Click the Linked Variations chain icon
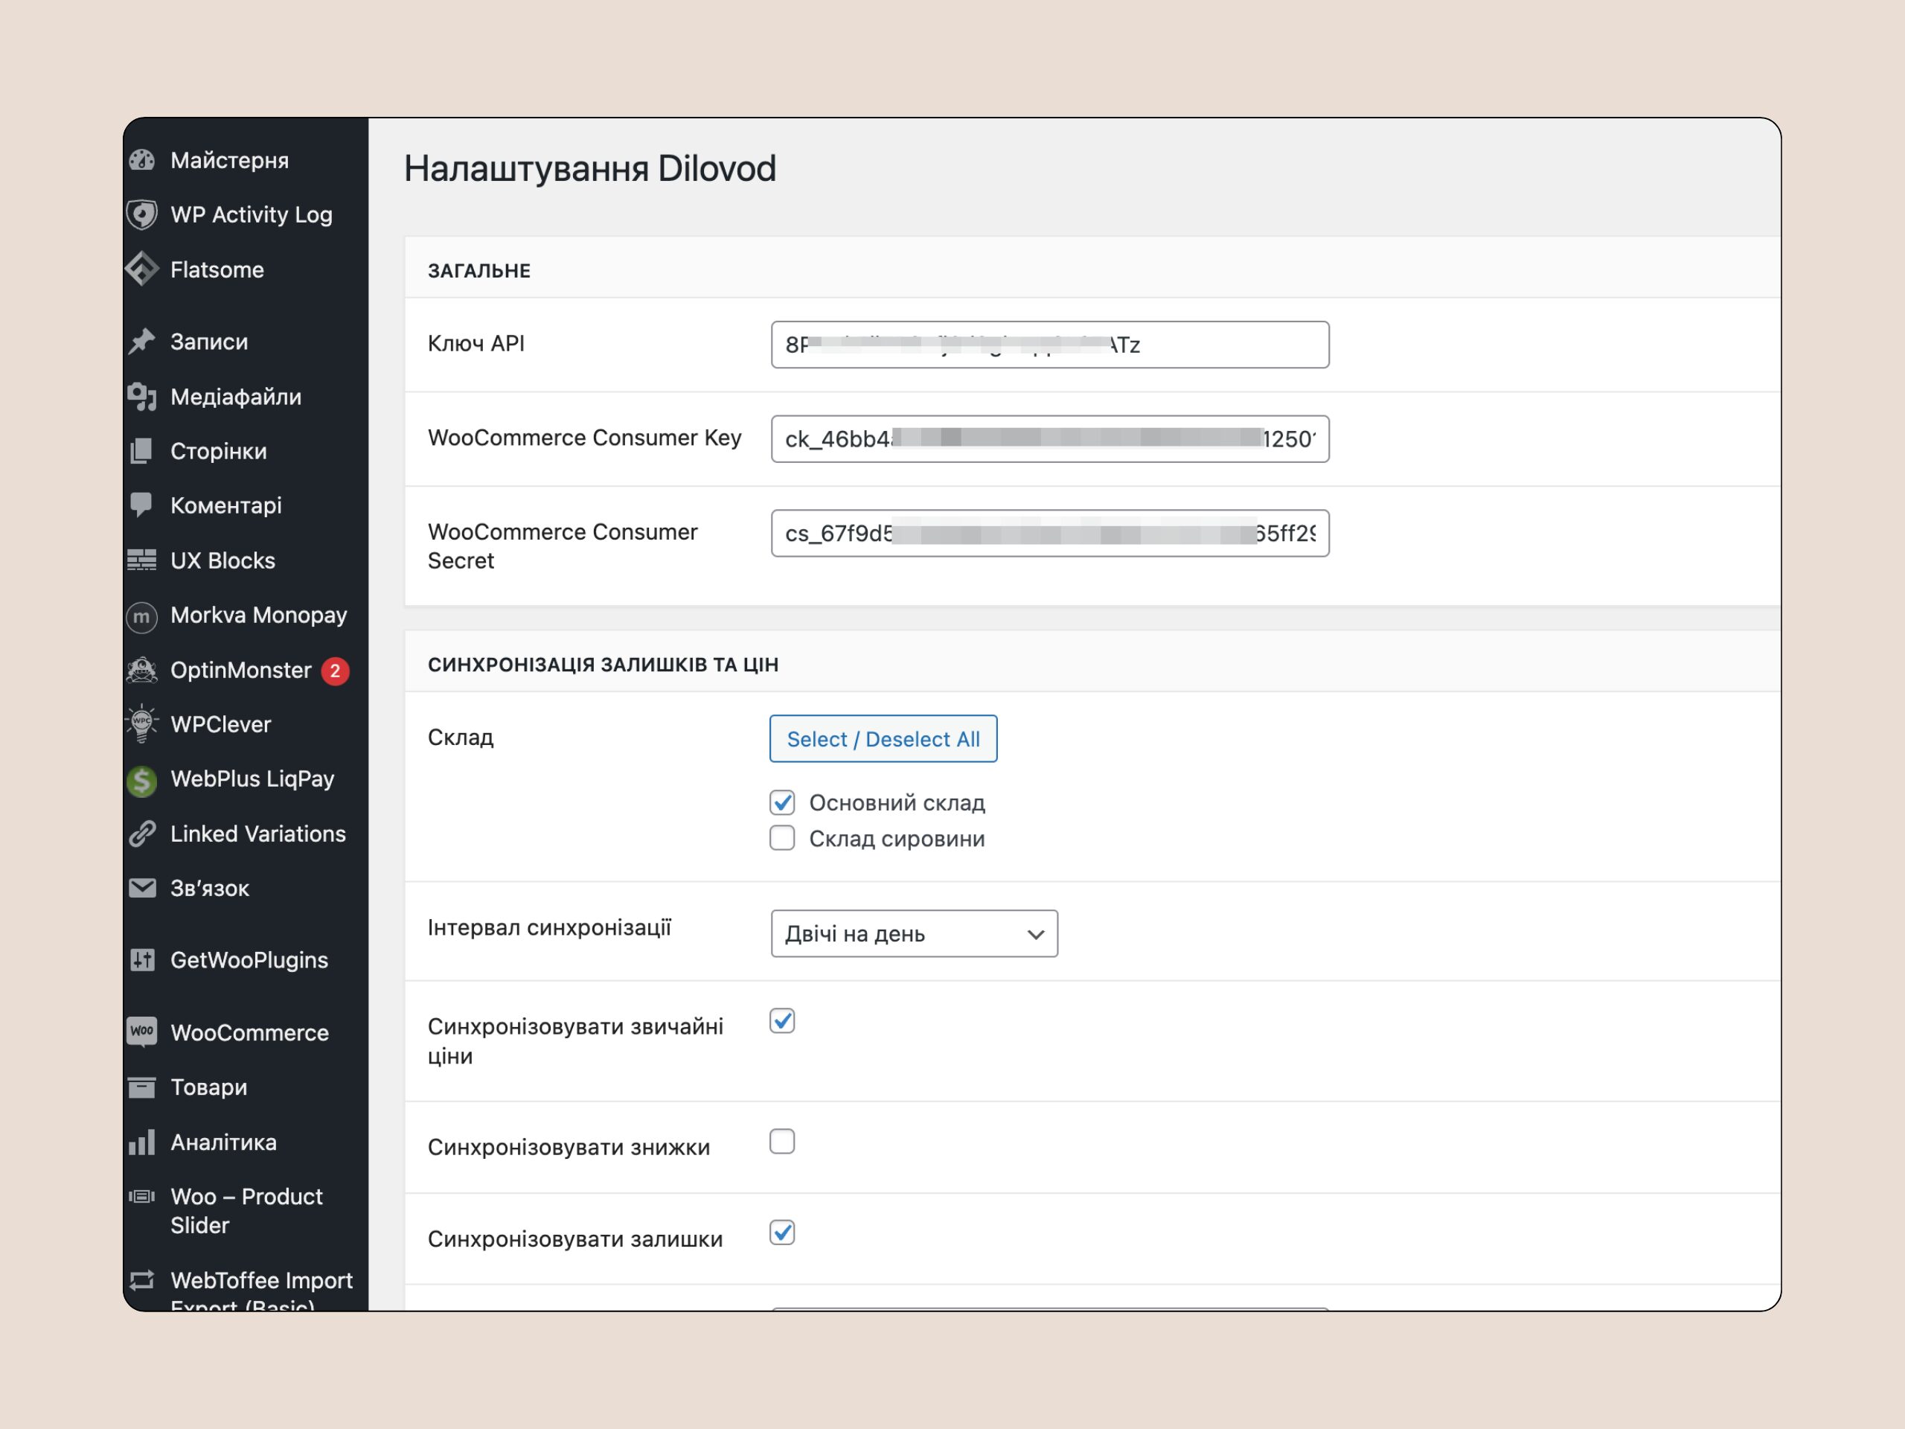 [x=142, y=834]
